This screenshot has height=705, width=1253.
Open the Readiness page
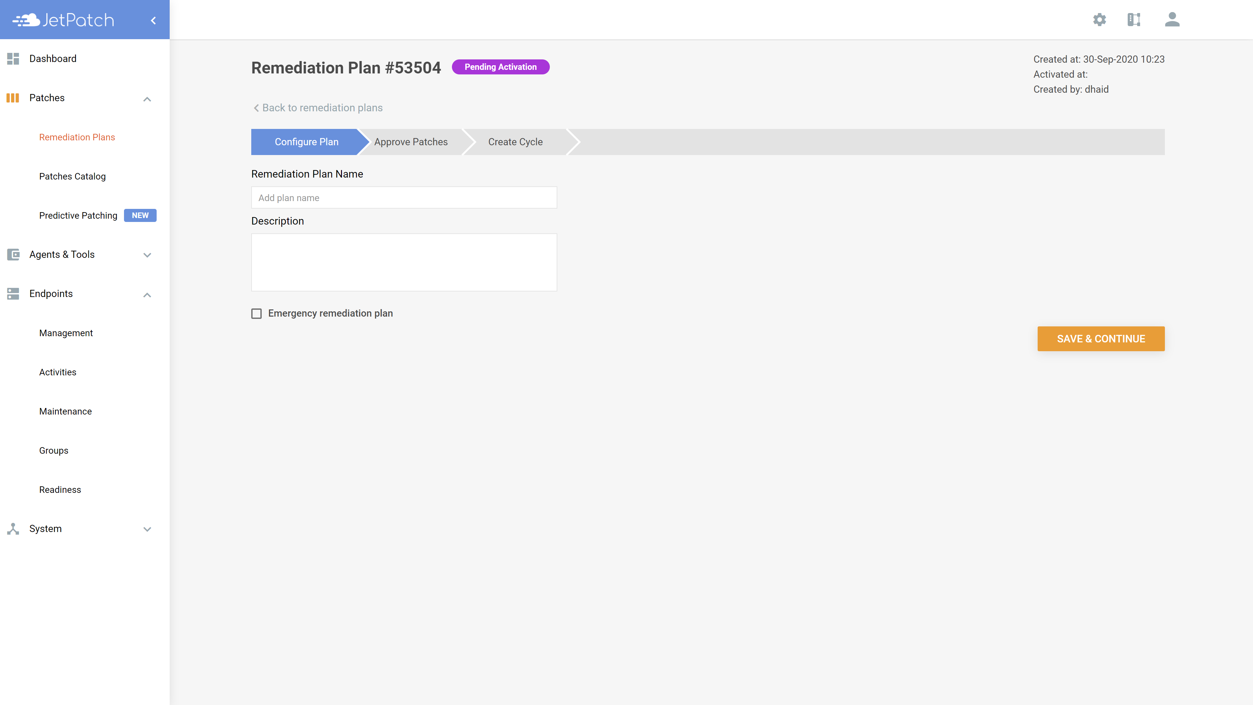coord(60,490)
